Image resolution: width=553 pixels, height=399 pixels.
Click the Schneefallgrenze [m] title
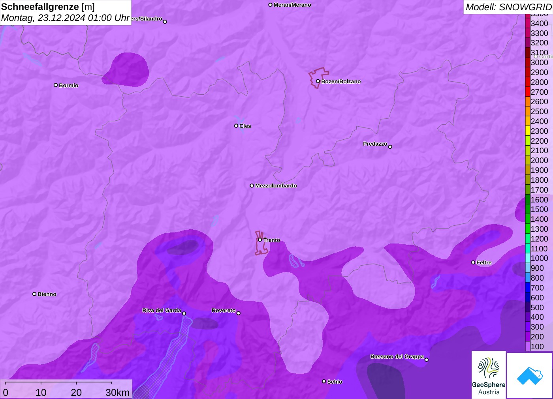(x=48, y=7)
